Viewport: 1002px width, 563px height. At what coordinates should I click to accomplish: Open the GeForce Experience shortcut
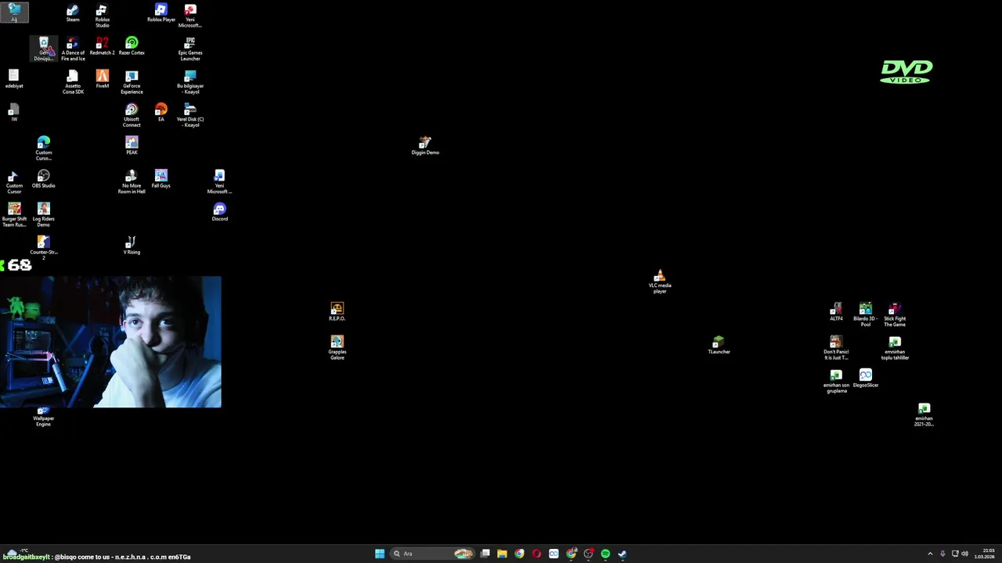132,82
